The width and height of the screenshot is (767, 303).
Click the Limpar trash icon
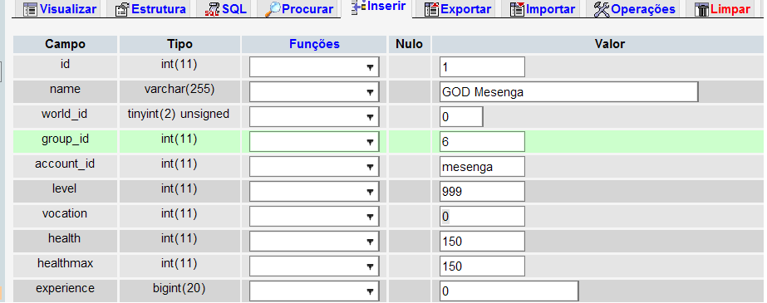coord(702,9)
